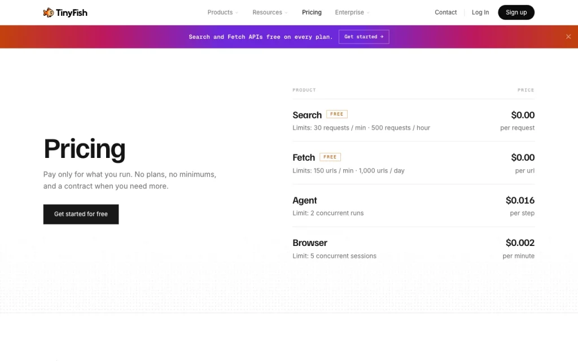Click the $0.002 per minute price
The width and height of the screenshot is (578, 361).
(x=520, y=243)
